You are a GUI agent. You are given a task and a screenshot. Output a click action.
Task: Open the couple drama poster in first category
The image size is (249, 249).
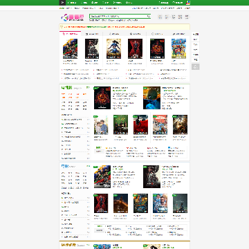click(x=101, y=124)
